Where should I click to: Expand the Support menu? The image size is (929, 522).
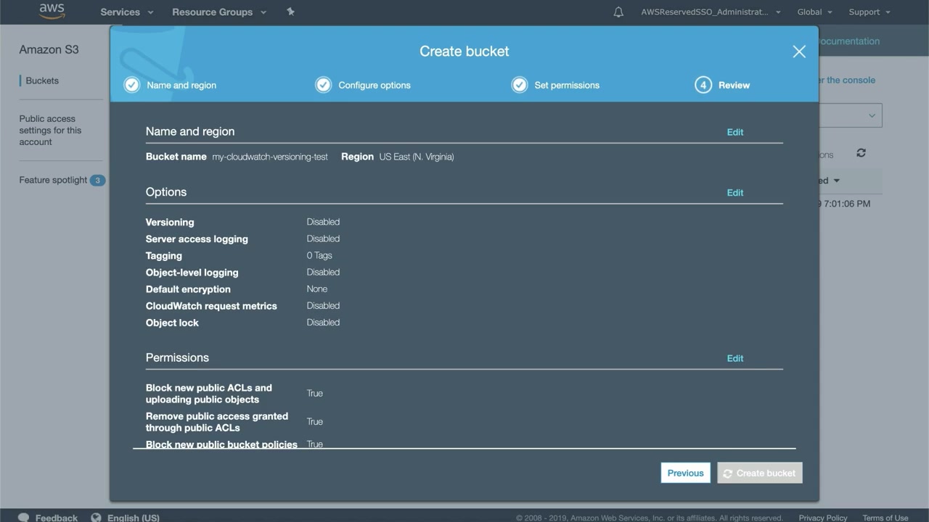tap(869, 12)
